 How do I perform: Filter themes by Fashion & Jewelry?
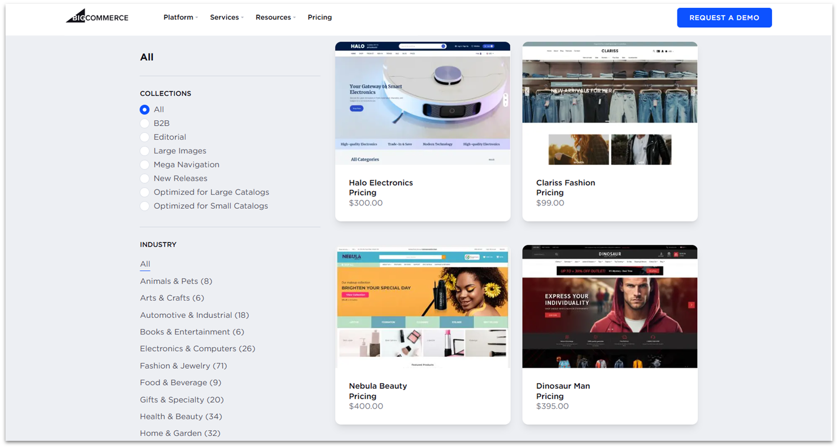point(183,365)
